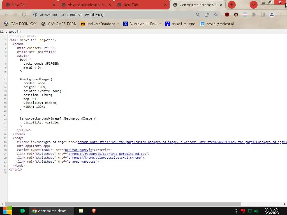This screenshot has height=215, width=287.
Task: Open a new tab with plus button
Action: click(x=232, y=5)
